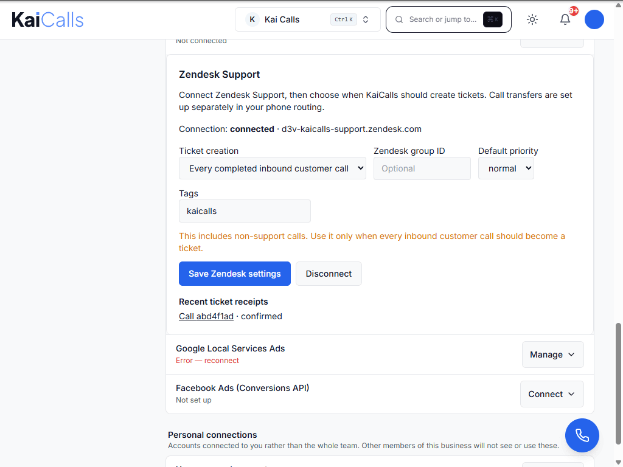
Task: Click the Ctrl K shortcut badge
Action: click(x=344, y=19)
